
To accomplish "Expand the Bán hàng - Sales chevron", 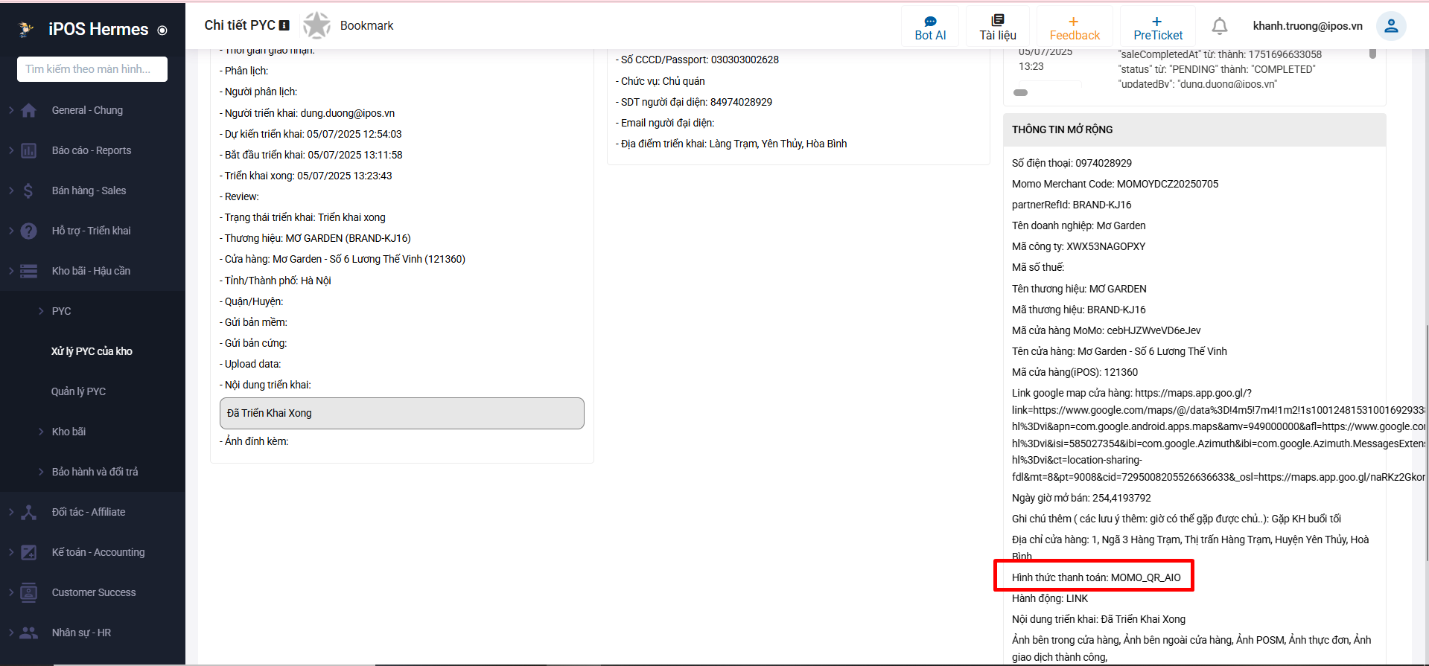I will click(x=11, y=190).
